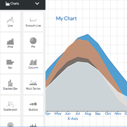Pick the Area chart type
This screenshot has width=127, height=127.
[10, 42]
